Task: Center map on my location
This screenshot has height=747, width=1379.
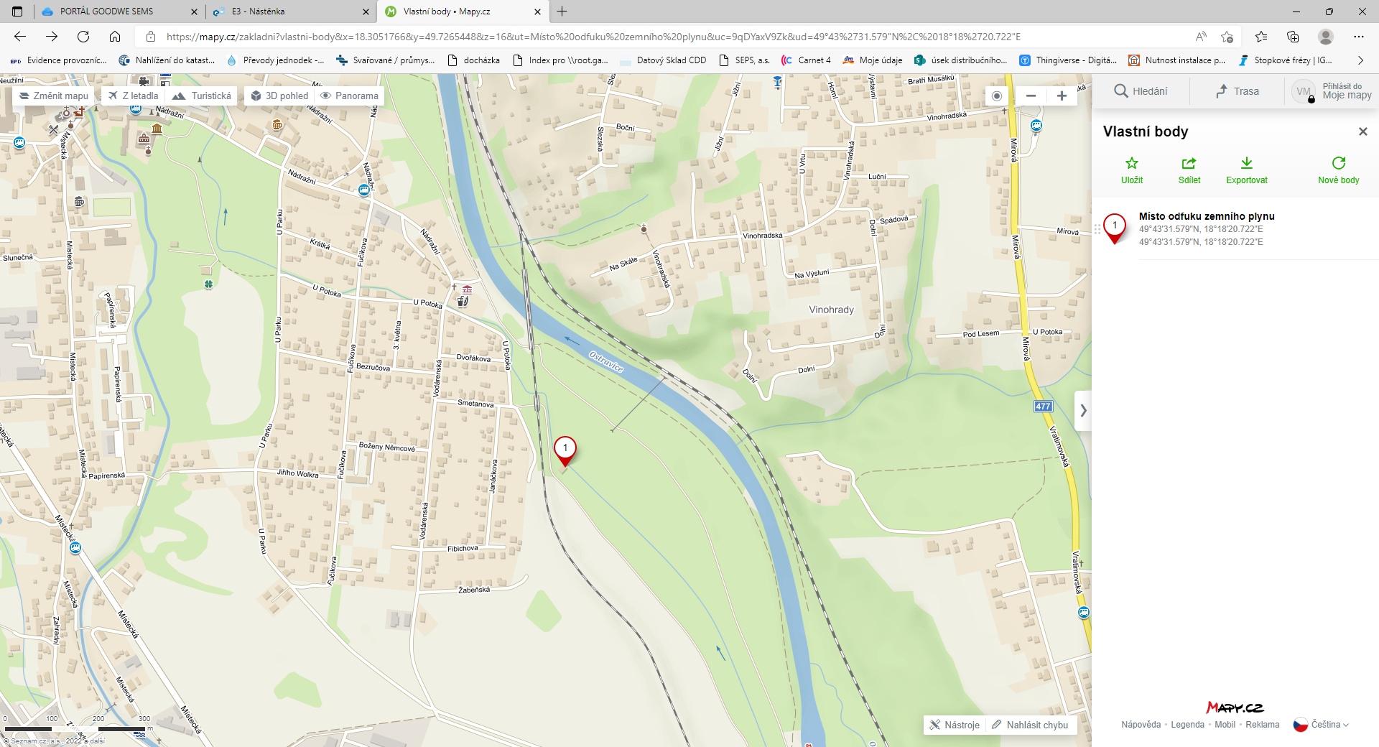Action: click(997, 96)
